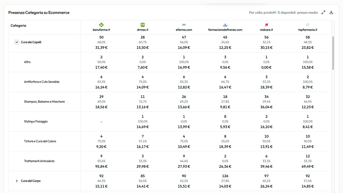Click the expand-to-fullscreen icon
This screenshot has height=193, width=343.
(x=323, y=12)
